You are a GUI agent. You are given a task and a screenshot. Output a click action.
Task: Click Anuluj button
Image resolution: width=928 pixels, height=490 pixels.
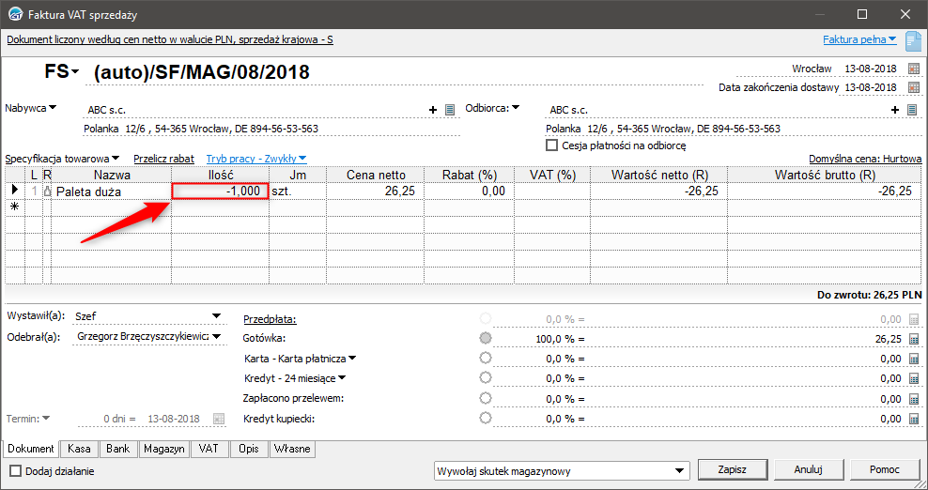pyautogui.click(x=809, y=470)
